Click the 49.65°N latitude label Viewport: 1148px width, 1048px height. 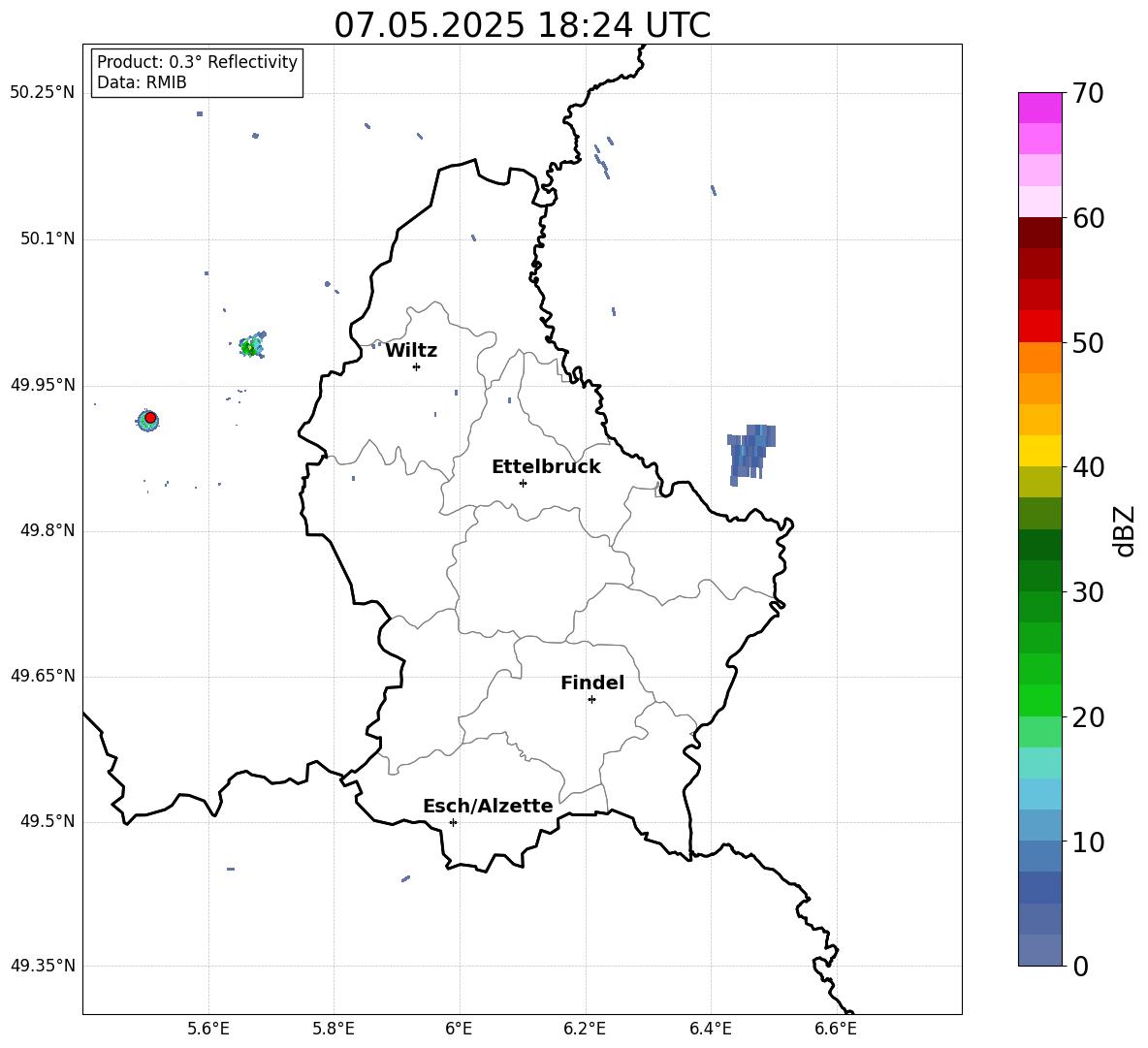tap(43, 676)
